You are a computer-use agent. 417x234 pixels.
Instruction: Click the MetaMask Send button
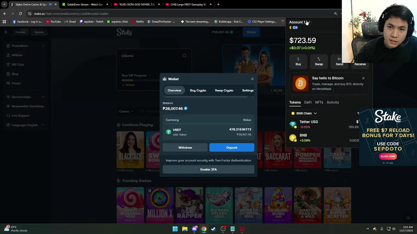click(x=339, y=61)
